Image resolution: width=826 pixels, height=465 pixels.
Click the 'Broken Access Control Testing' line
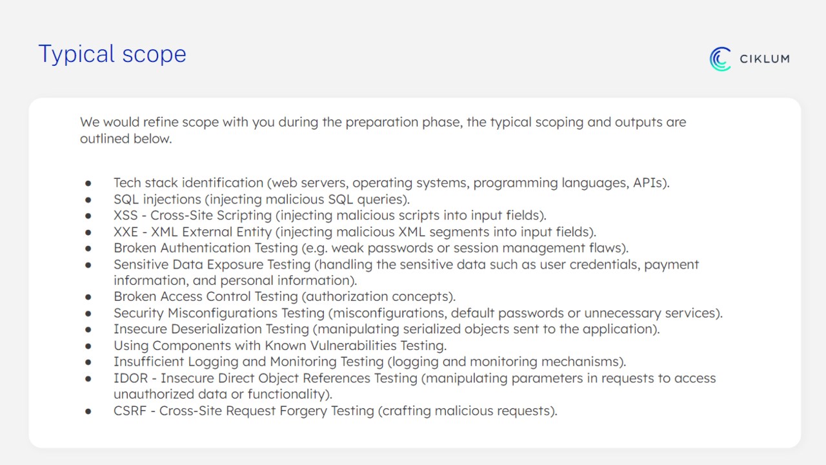285,296
